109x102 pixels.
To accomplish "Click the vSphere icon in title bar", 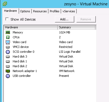I will pos(5,4).
